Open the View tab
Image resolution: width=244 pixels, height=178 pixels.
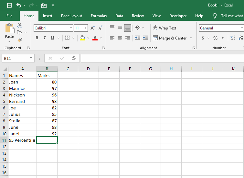(156, 16)
